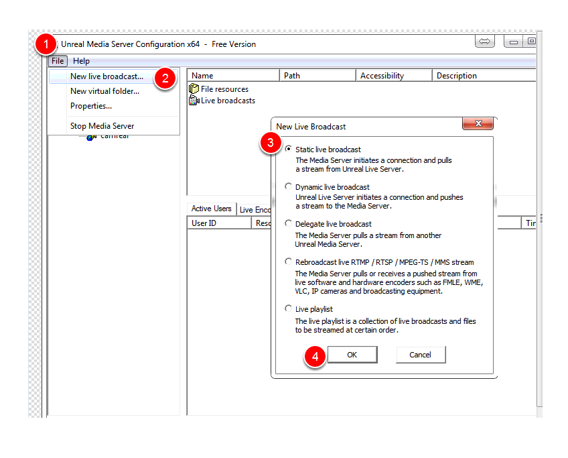Click Cancel in New Live Broadcast dialog
The height and width of the screenshot is (458, 568).
coord(420,355)
